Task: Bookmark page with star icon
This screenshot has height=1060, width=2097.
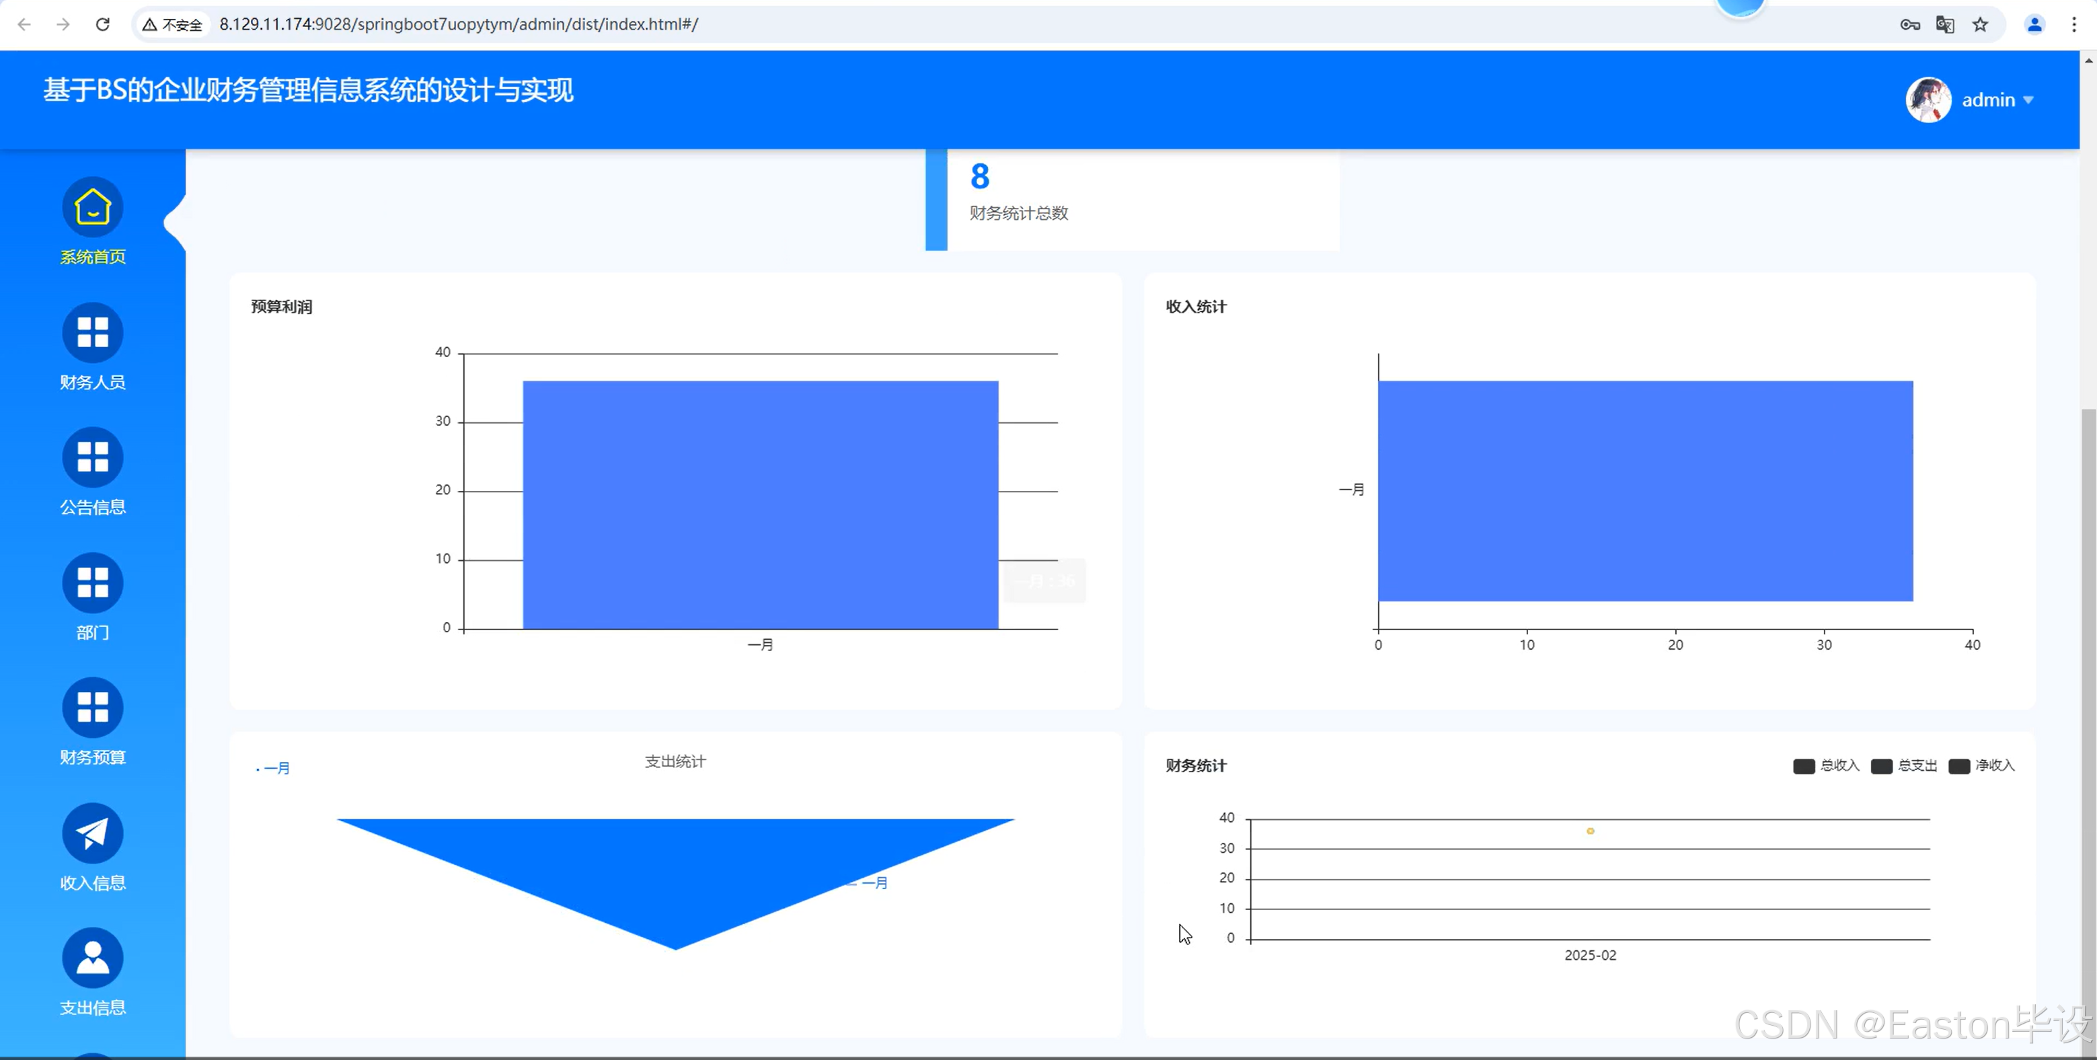Action: tap(1981, 24)
